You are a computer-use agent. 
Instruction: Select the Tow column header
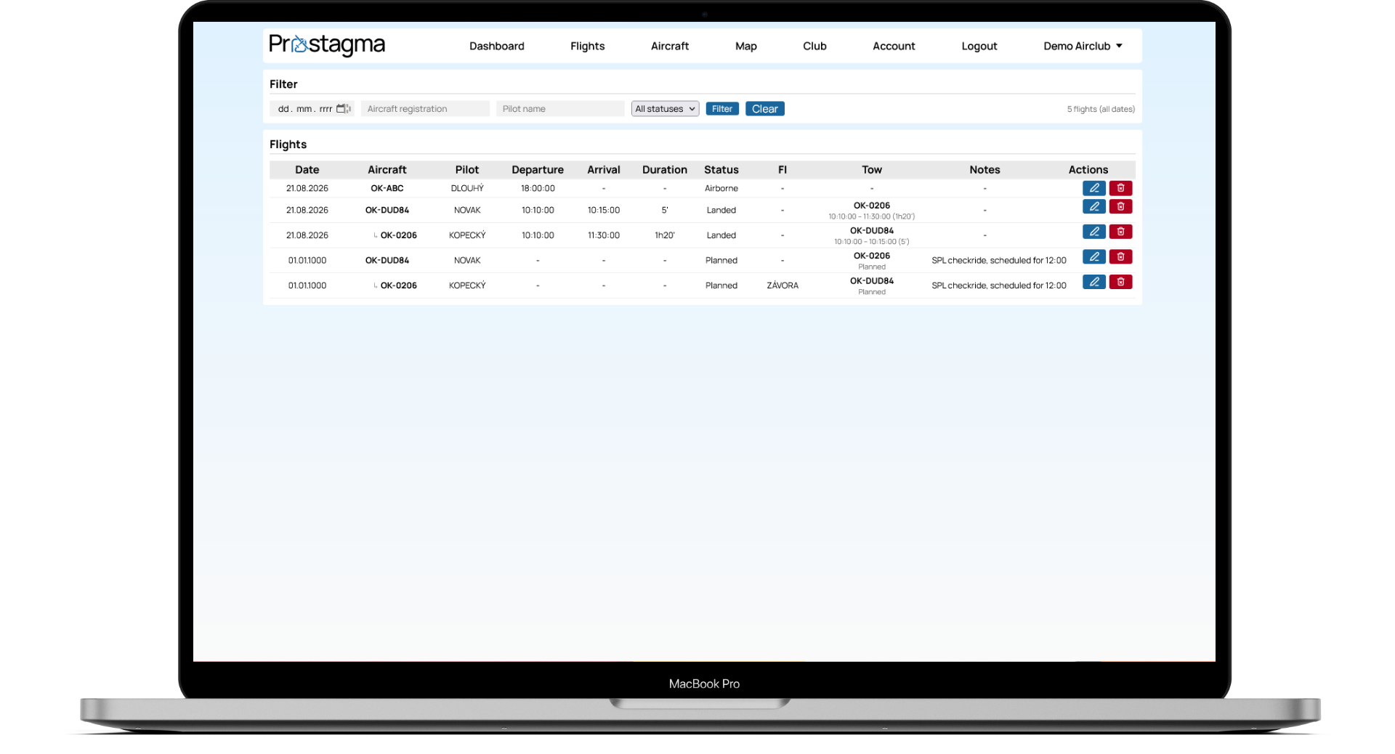(871, 169)
